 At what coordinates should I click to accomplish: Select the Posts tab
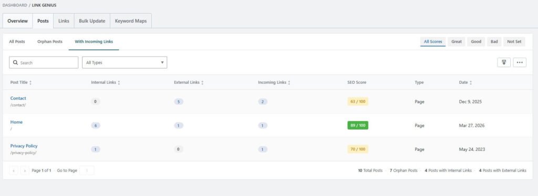(43, 21)
